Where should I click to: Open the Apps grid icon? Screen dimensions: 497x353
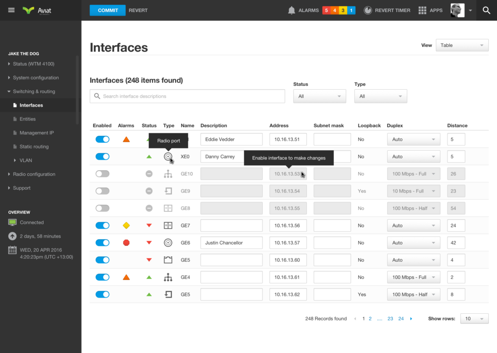(422, 10)
